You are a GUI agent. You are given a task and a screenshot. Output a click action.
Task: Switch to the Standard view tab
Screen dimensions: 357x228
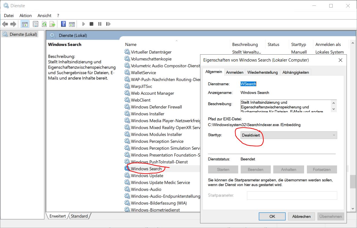coord(79,216)
